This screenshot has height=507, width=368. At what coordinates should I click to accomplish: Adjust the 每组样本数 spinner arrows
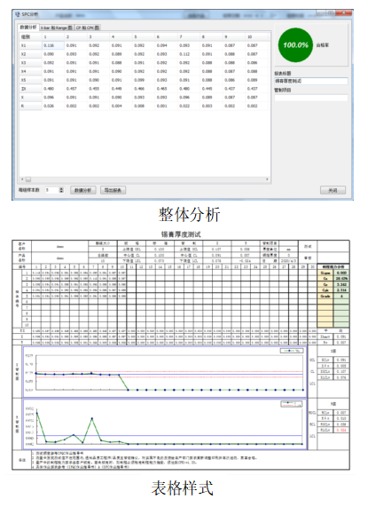[x=61, y=190]
